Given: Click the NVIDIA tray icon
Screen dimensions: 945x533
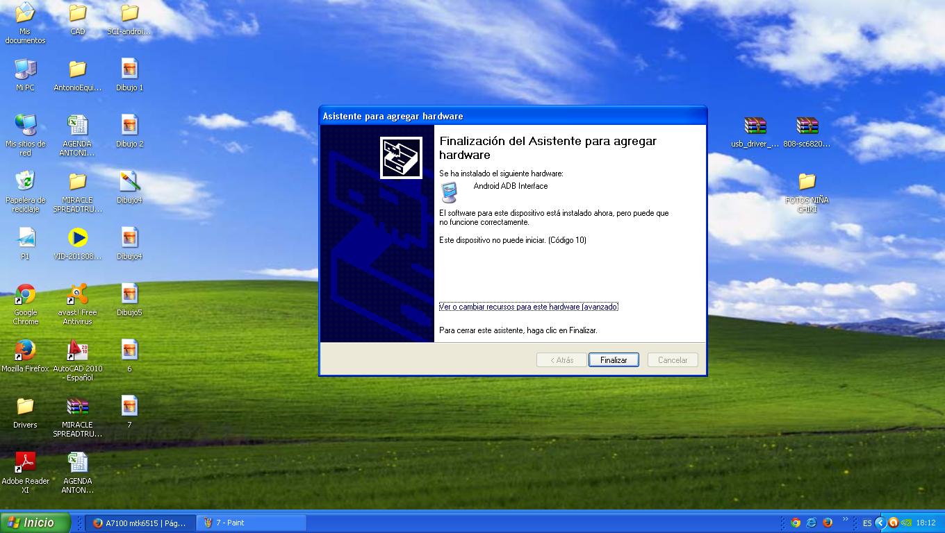Looking at the screenshot, I should (x=906, y=523).
